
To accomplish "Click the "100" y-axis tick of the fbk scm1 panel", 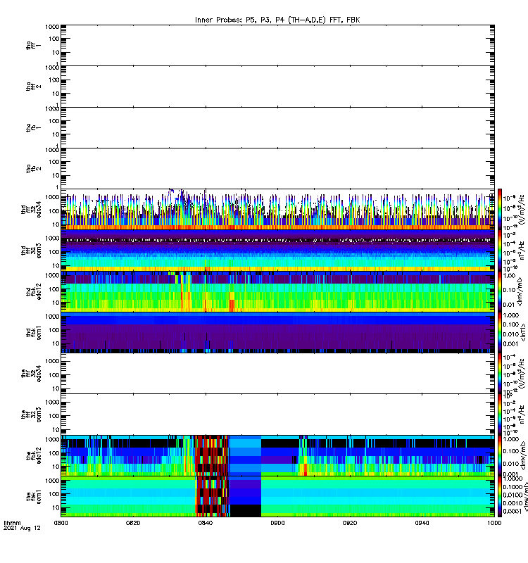I will click(x=54, y=495).
